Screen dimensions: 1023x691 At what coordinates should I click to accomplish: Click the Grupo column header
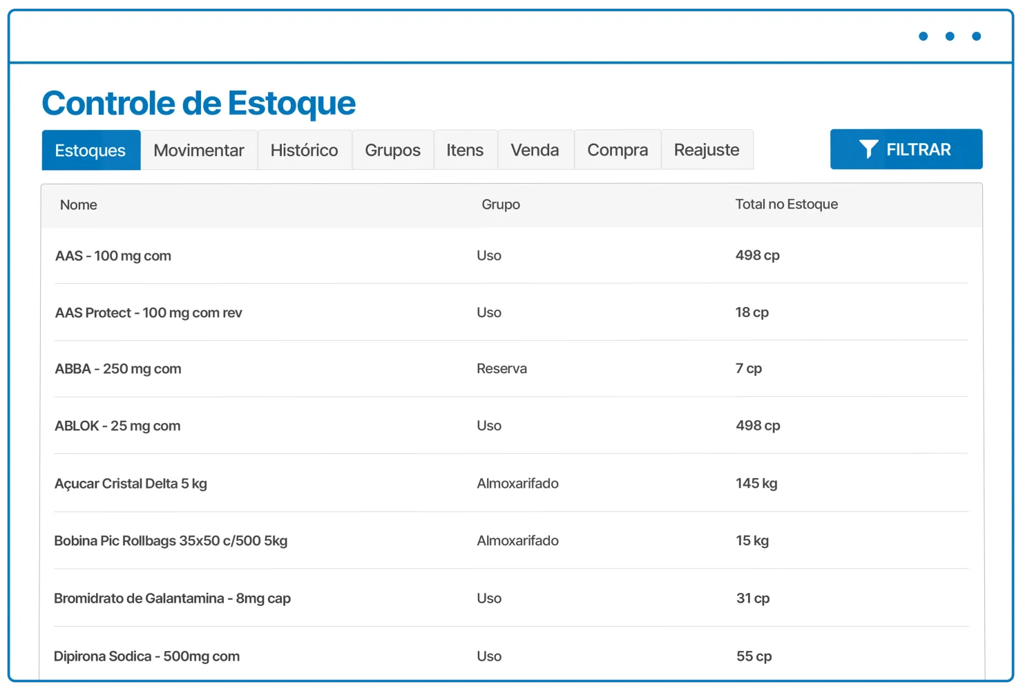[501, 205]
